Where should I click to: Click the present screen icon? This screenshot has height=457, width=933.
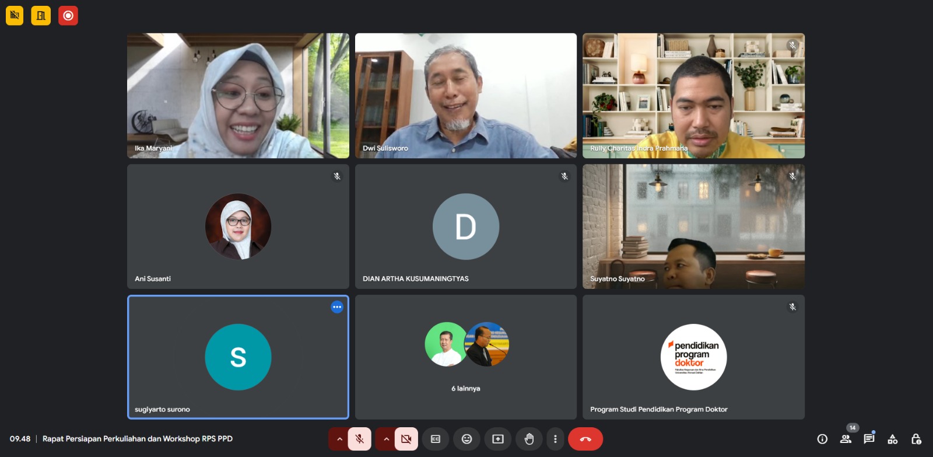pos(498,439)
